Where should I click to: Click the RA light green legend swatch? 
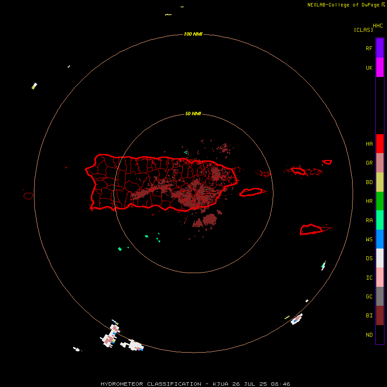[380, 220]
